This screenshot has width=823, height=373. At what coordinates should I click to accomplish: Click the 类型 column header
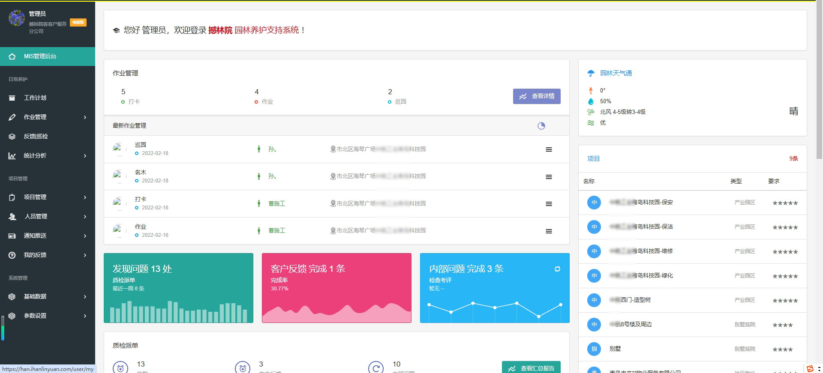(x=736, y=182)
